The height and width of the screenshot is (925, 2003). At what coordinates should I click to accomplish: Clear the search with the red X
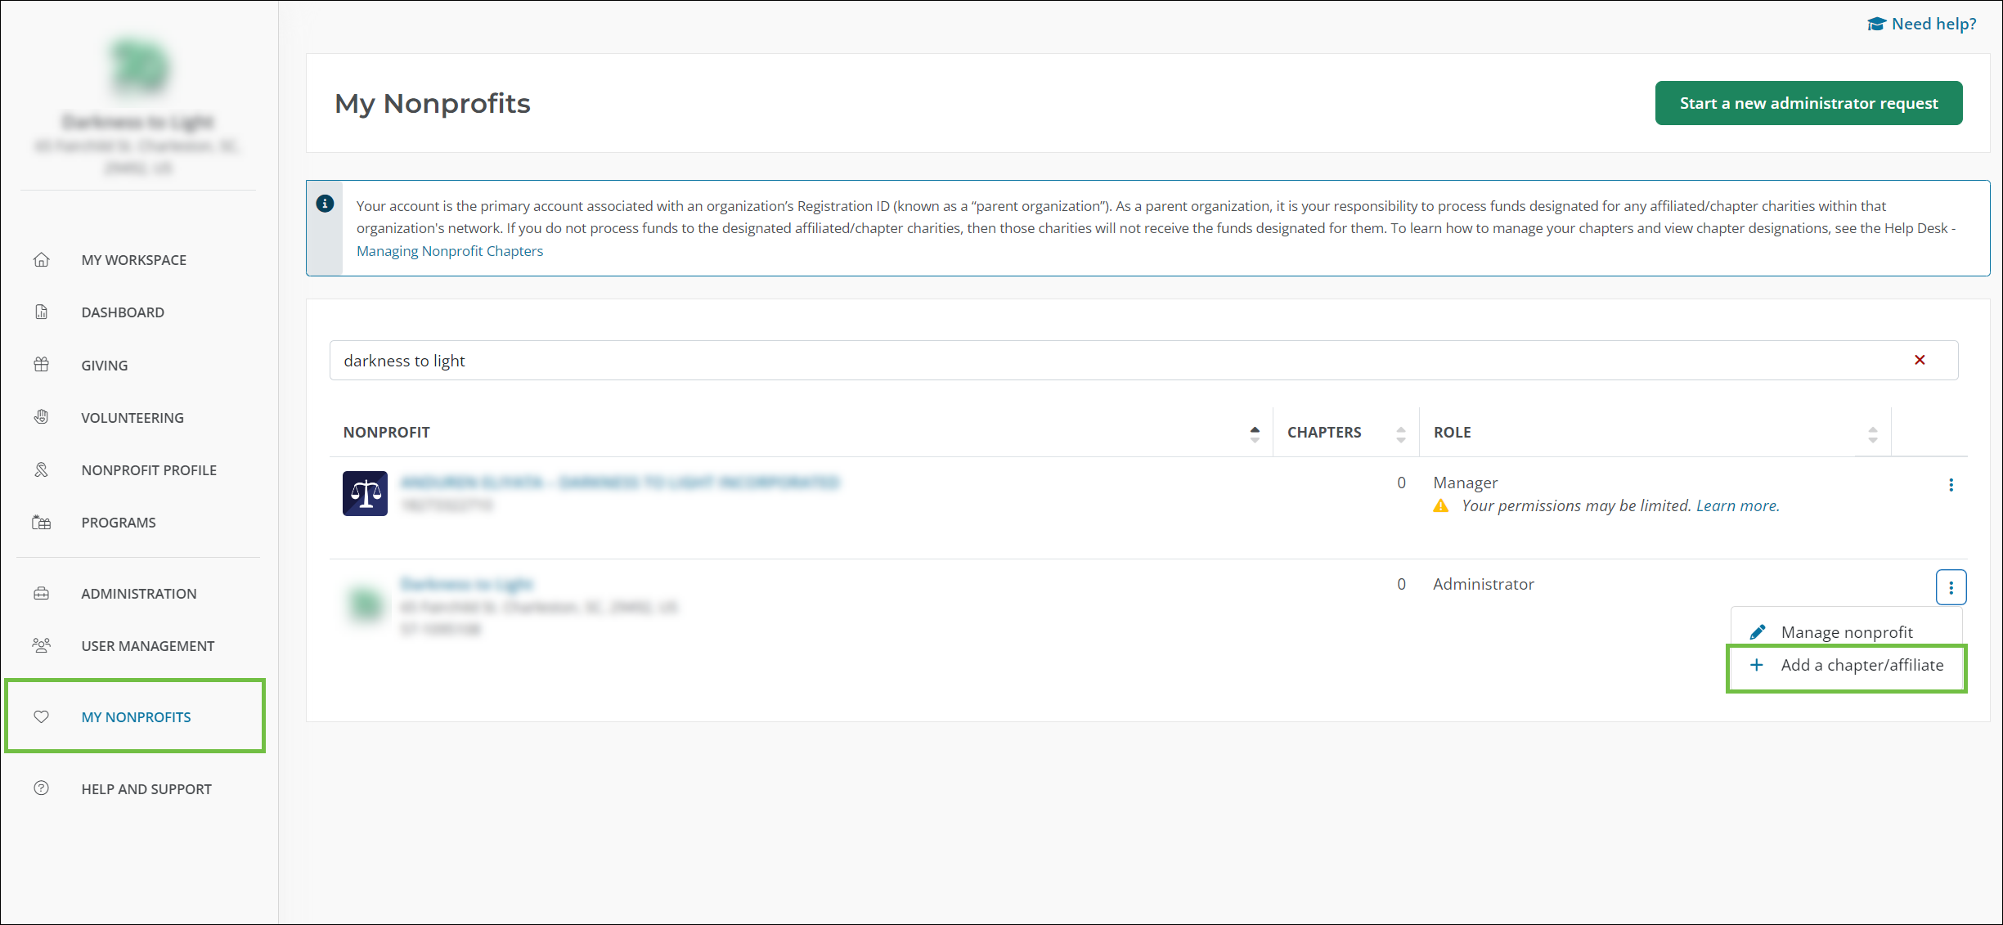click(x=1920, y=360)
